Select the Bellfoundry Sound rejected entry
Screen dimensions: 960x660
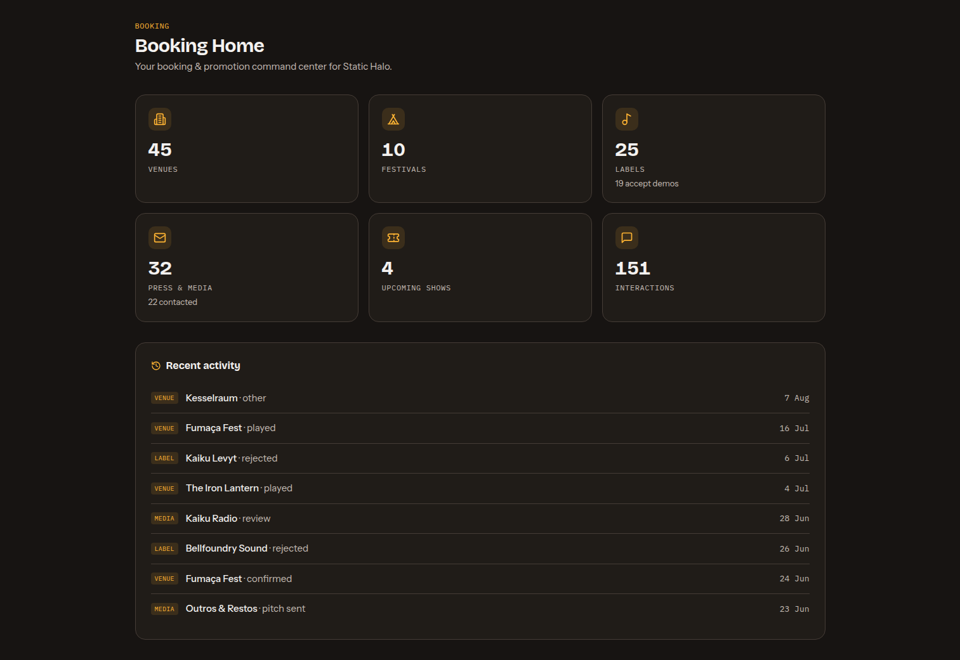tap(480, 548)
